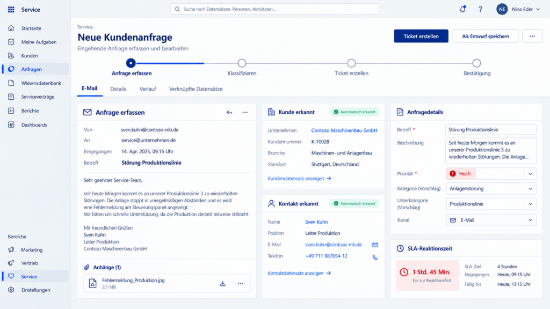The image size is (550, 309).
Task: Switch to Marketing area
Action: coord(35,250)
